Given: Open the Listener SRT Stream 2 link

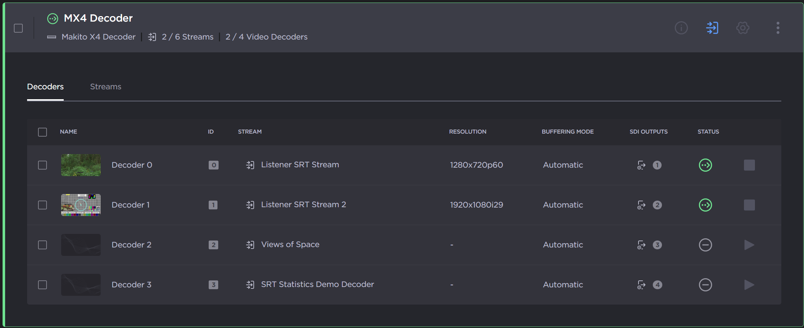Looking at the screenshot, I should coord(303,205).
